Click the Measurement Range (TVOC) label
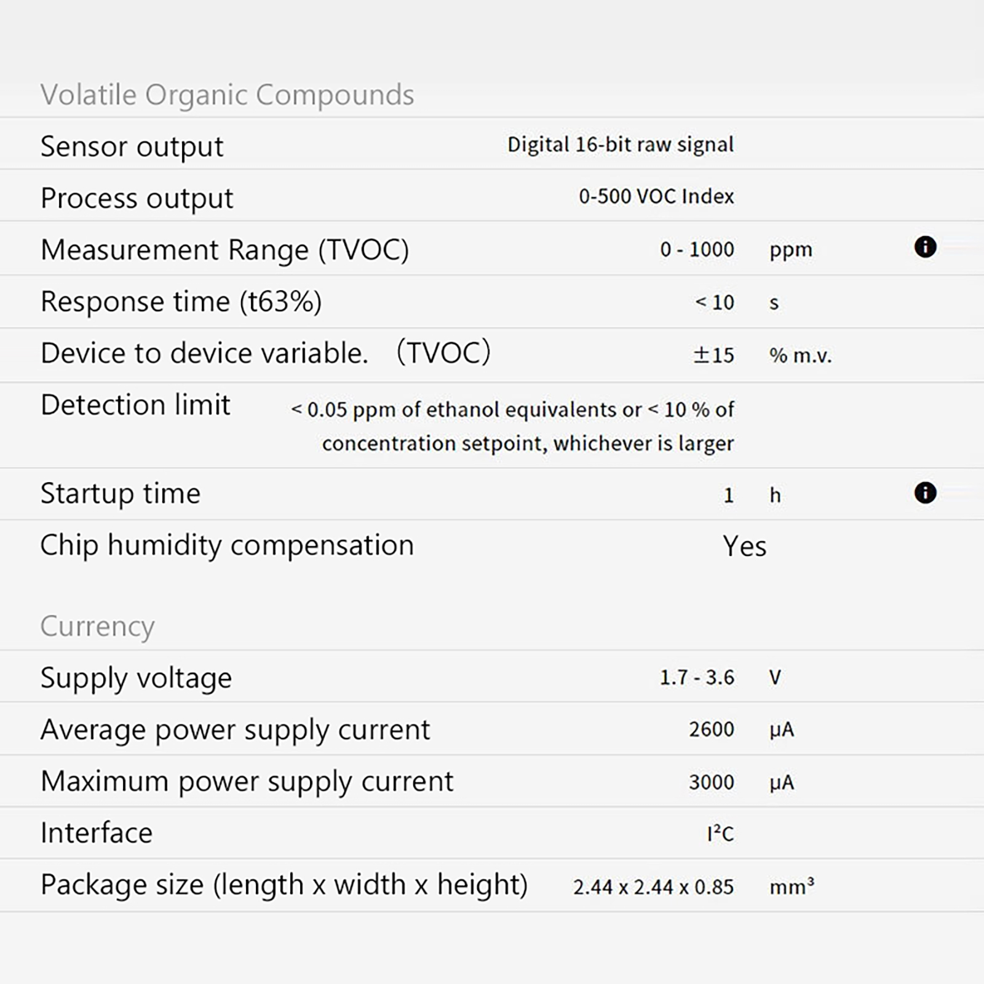The image size is (984, 984). (224, 250)
